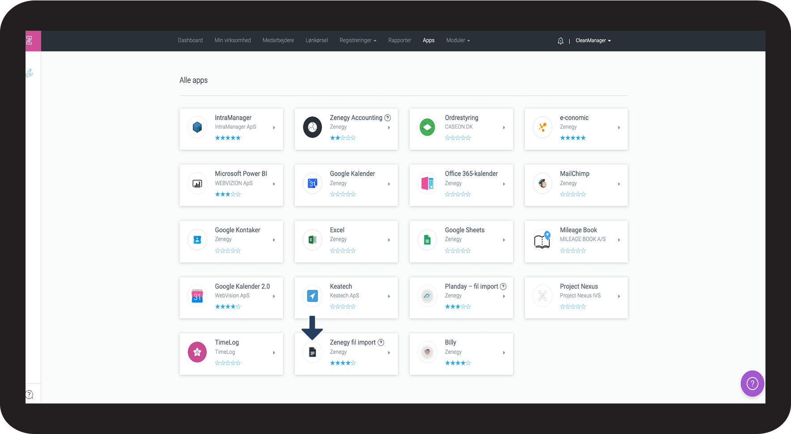The width and height of the screenshot is (791, 434).
Task: Click the Planday fil import icon
Action: (427, 296)
